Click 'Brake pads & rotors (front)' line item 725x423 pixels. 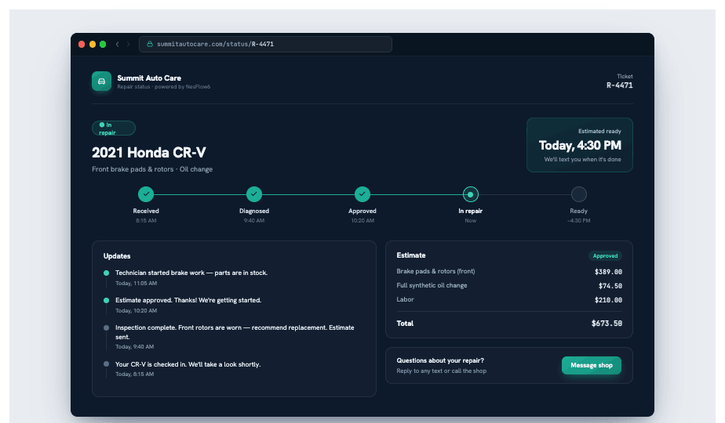coord(435,272)
